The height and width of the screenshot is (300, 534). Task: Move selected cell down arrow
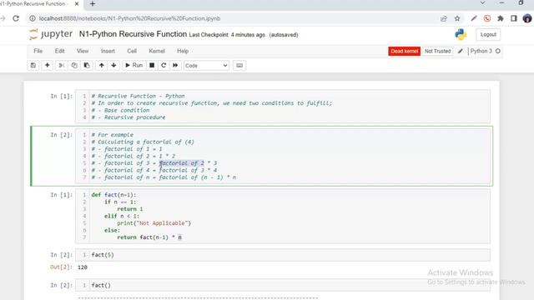pyautogui.click(x=113, y=65)
